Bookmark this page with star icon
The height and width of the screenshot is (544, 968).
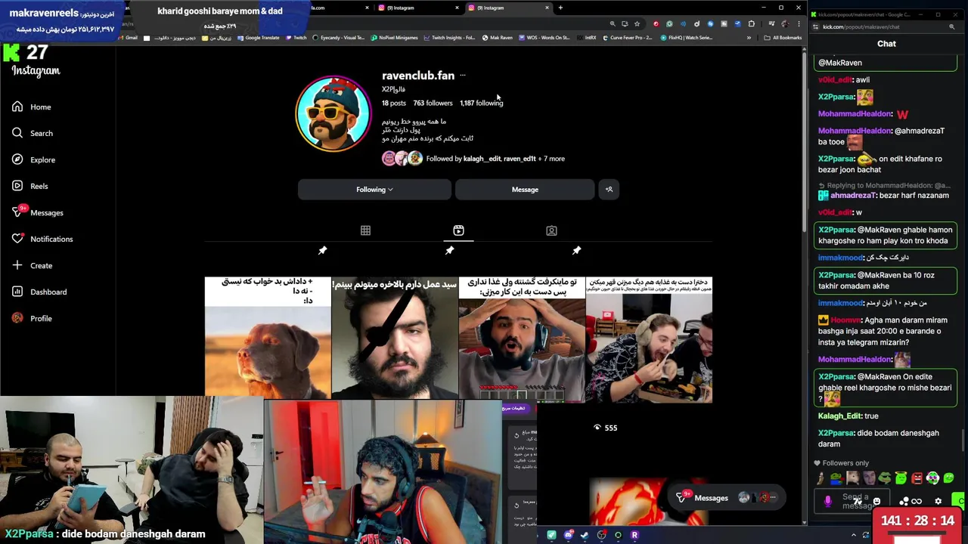tap(637, 24)
